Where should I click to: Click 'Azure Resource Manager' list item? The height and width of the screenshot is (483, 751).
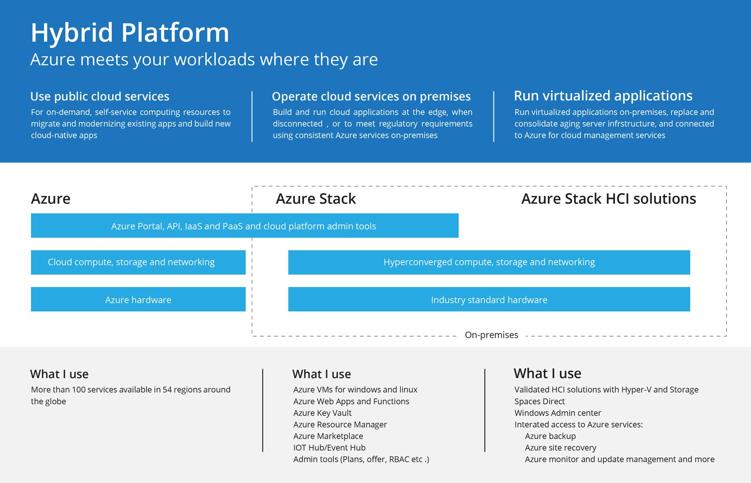(340, 424)
